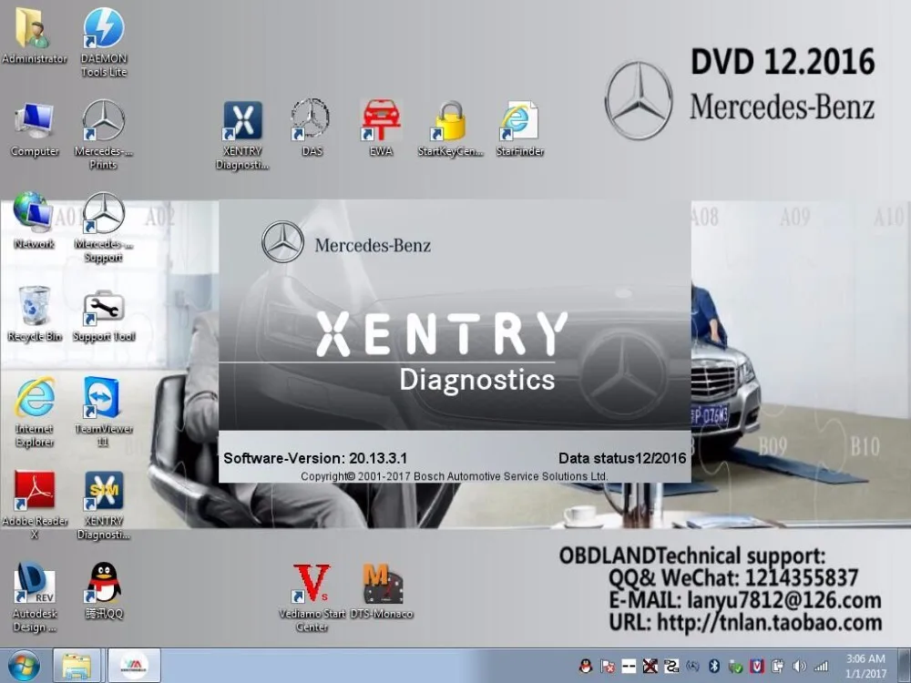Launch Internet Explorer from desktop
The width and height of the screenshot is (911, 683).
[35, 413]
